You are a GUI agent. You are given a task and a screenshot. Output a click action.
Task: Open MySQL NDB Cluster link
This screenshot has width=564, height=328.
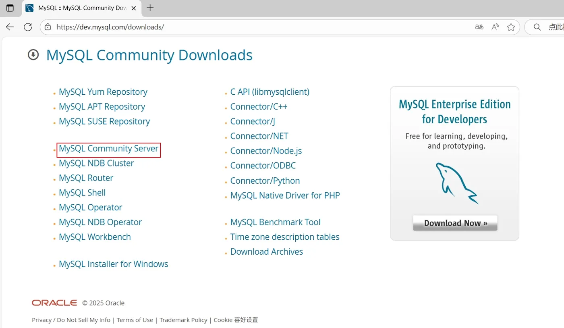[96, 163]
